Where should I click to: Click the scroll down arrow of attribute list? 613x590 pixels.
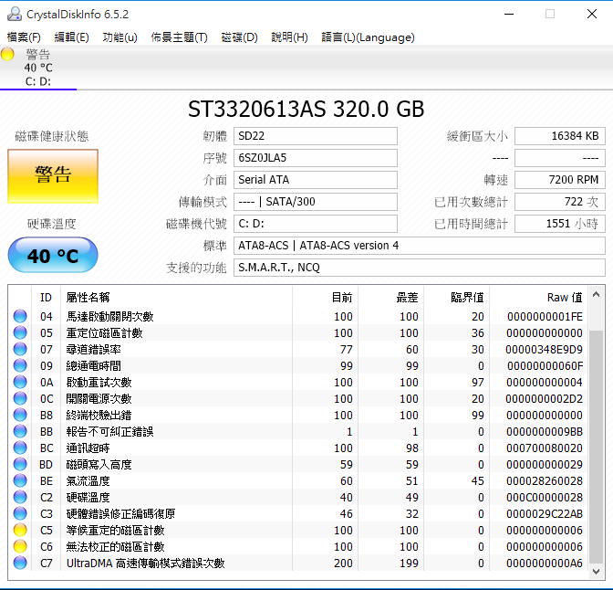(597, 572)
